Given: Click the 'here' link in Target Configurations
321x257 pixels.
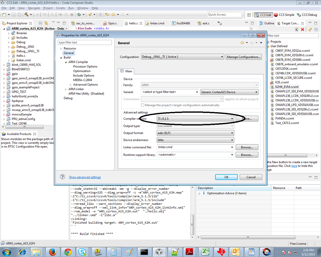Looking at the screenshot, I should coord(294,166).
